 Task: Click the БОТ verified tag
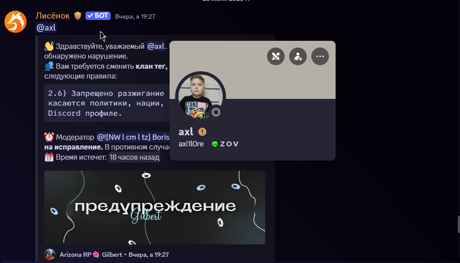[x=98, y=16]
